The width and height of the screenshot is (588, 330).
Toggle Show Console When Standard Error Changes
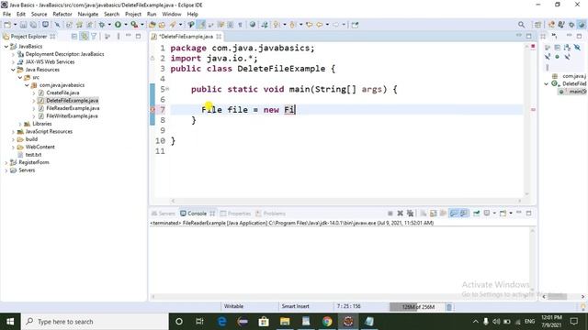464,214
